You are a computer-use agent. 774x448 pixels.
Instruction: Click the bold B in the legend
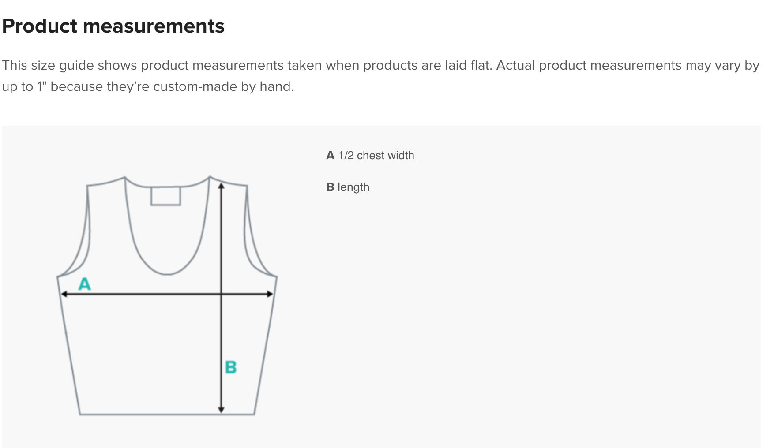[330, 187]
